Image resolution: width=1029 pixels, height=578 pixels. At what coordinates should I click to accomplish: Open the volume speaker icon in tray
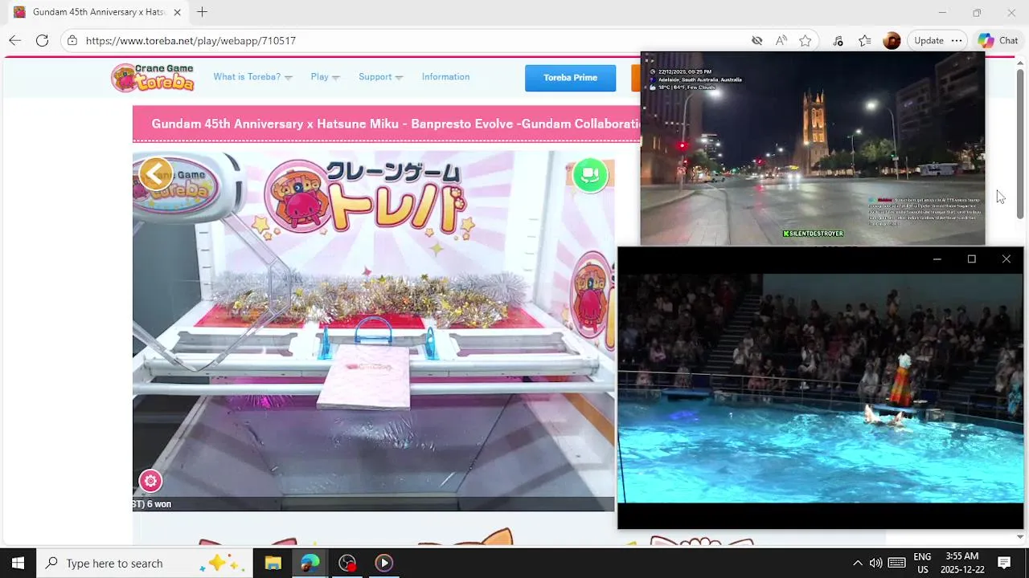tap(876, 563)
